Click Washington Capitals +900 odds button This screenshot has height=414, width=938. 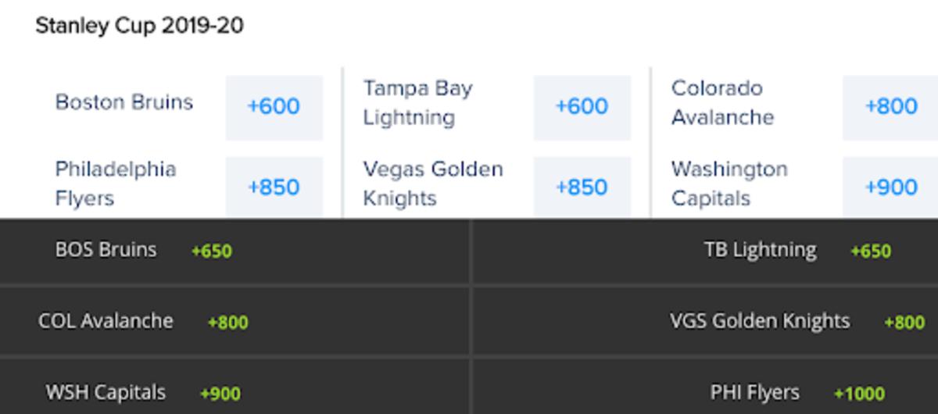[890, 187]
